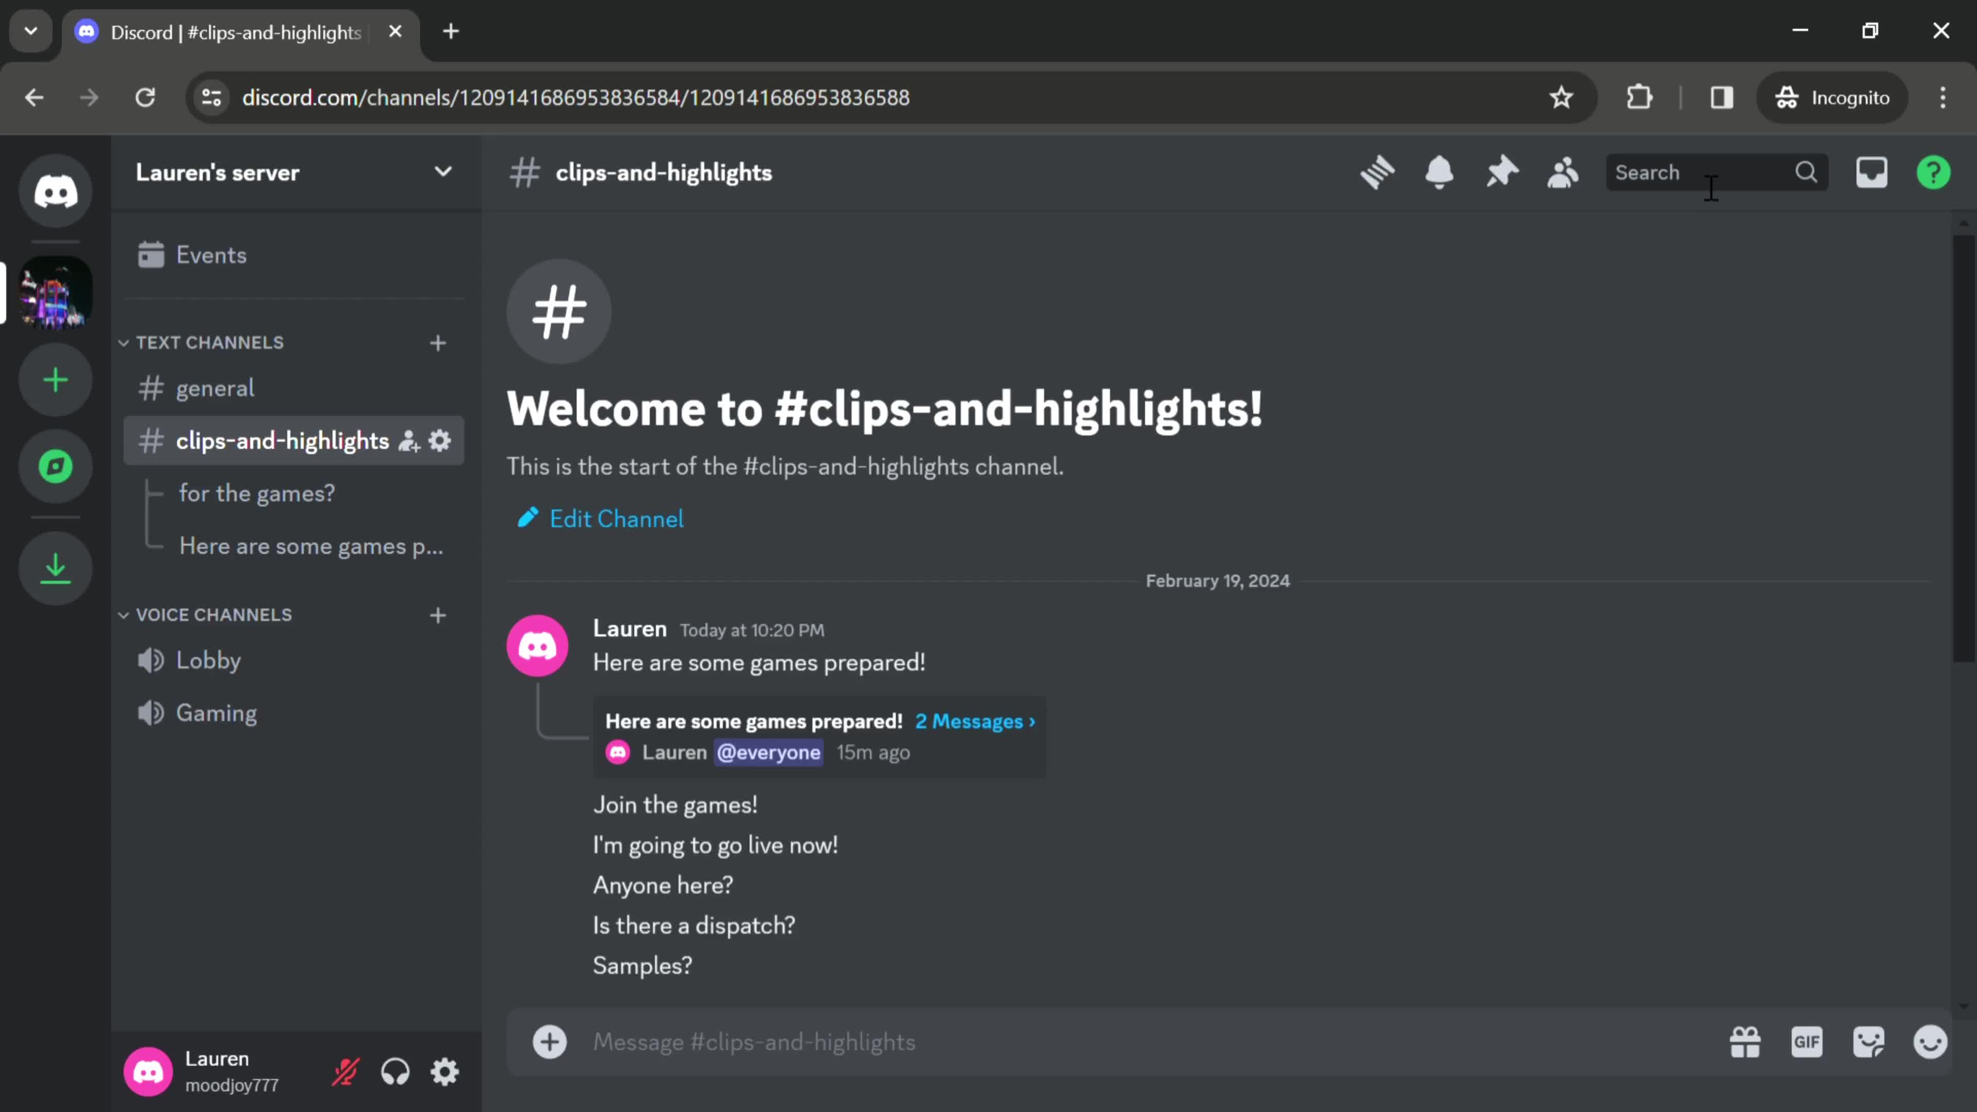Open emoji picker smiley icon

tap(1930, 1042)
